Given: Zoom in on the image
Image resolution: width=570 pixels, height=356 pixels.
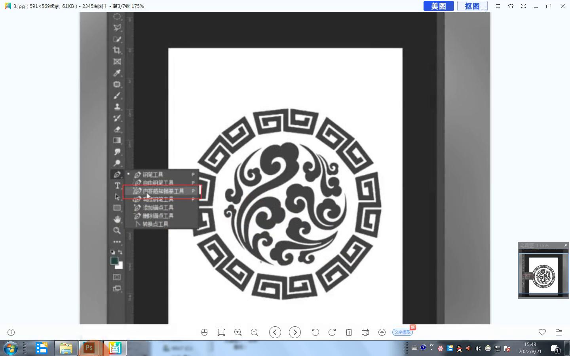Looking at the screenshot, I should click(238, 332).
